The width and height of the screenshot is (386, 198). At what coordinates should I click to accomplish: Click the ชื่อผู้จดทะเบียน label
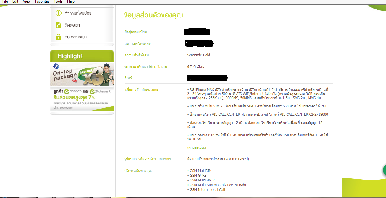136,32
